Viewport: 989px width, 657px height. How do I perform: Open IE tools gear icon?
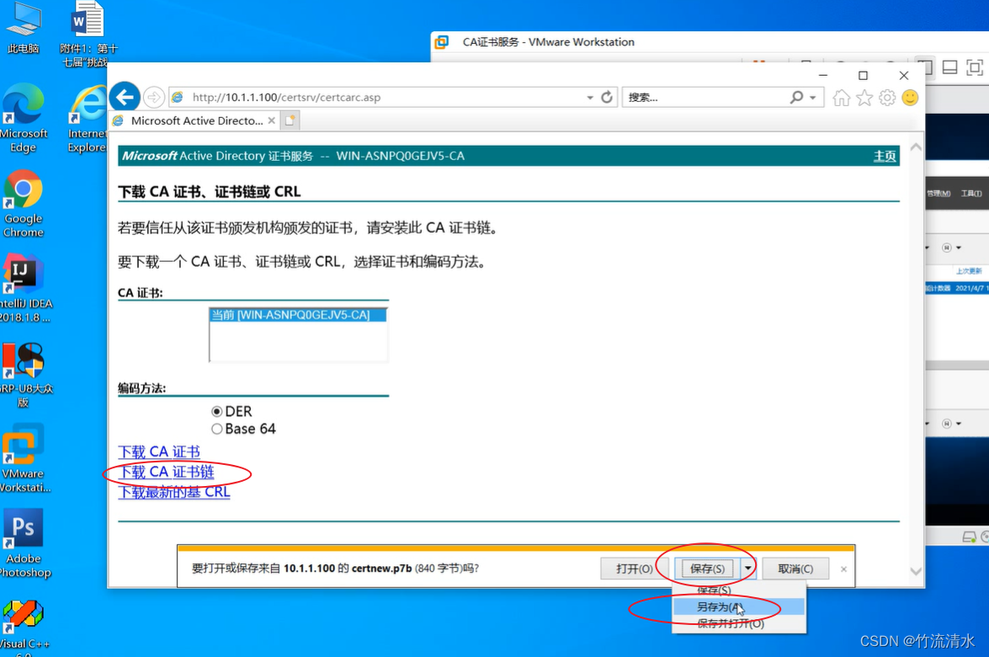coord(887,98)
